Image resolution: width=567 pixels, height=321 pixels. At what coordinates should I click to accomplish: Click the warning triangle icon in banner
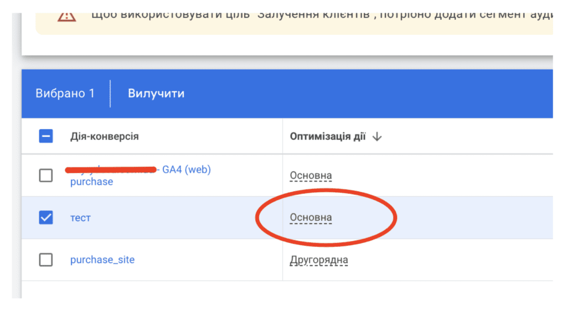pyautogui.click(x=67, y=17)
